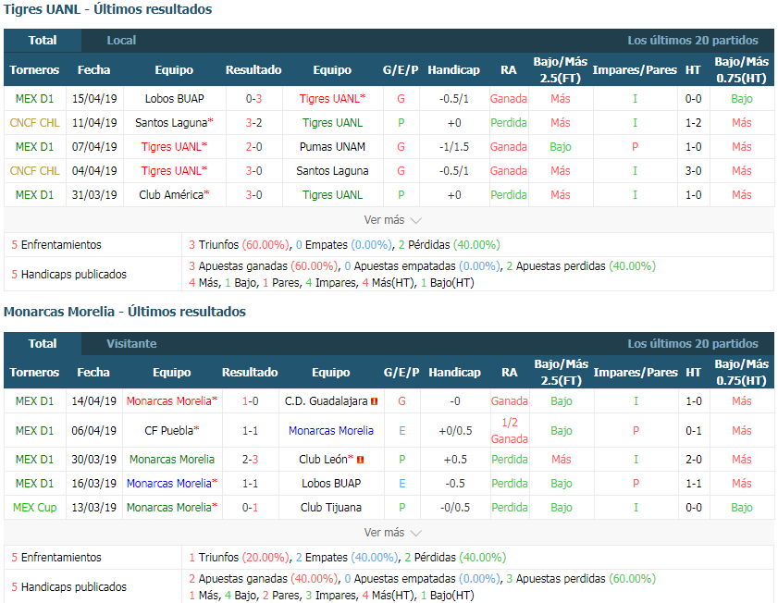Click the 3-0 half-time score versus Santos Laguna

click(x=693, y=170)
